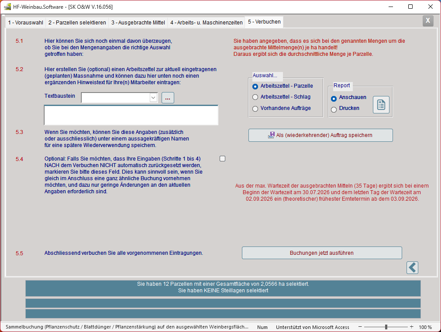This screenshot has height=332, width=441.
Task: Click 'Unterstützt von Microsoft Access' status text
Action: pyautogui.click(x=313, y=327)
